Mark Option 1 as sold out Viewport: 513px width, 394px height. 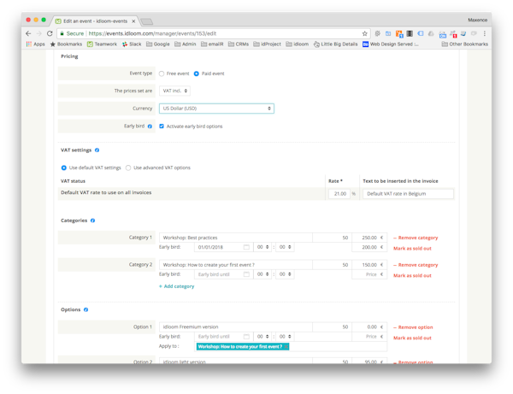click(412, 338)
